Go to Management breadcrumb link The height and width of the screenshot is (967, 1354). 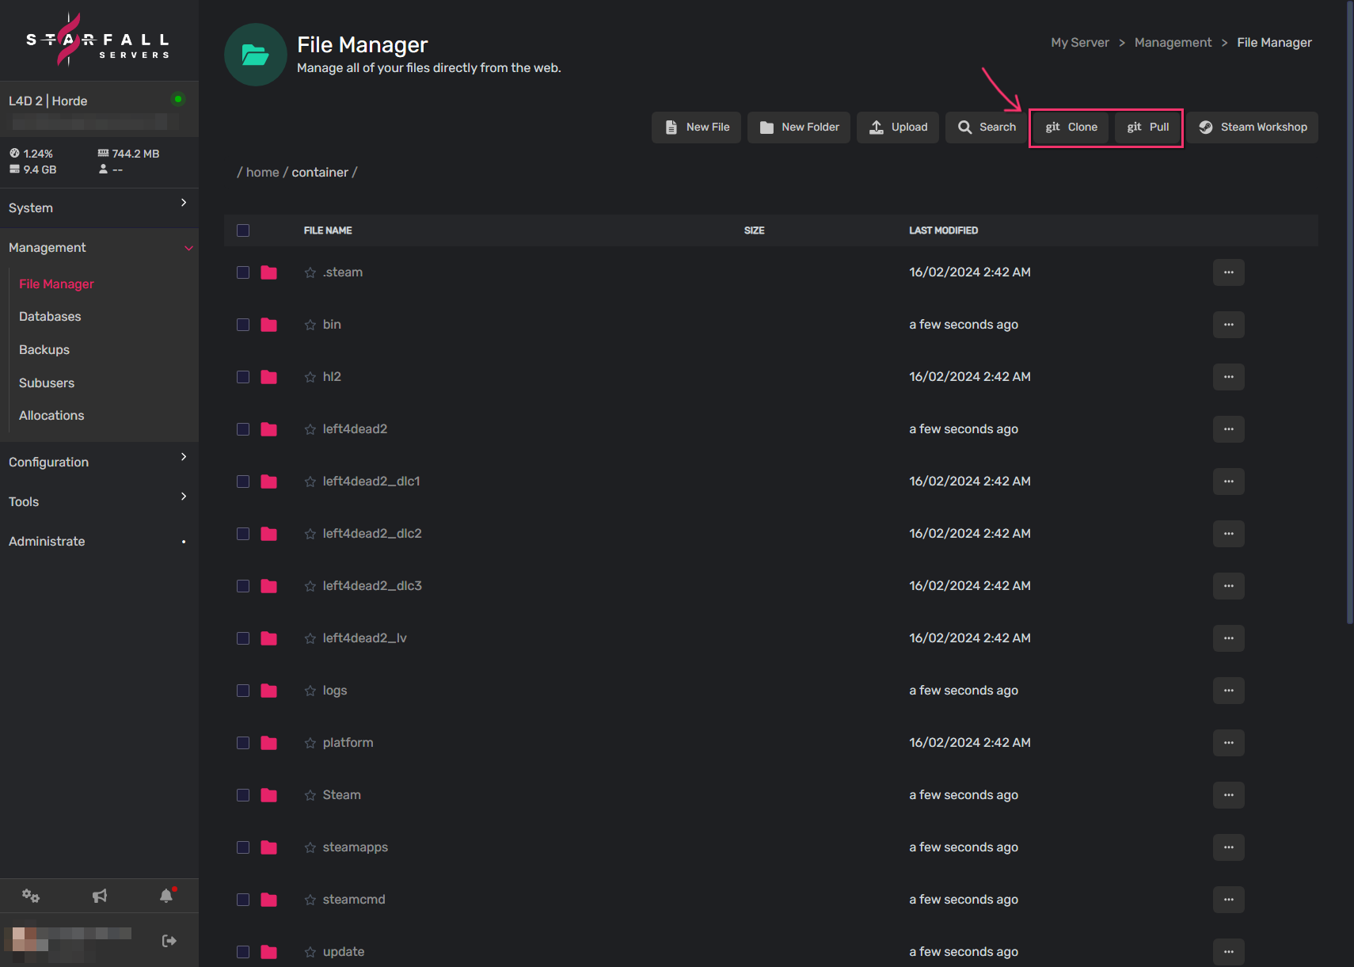[x=1173, y=43]
